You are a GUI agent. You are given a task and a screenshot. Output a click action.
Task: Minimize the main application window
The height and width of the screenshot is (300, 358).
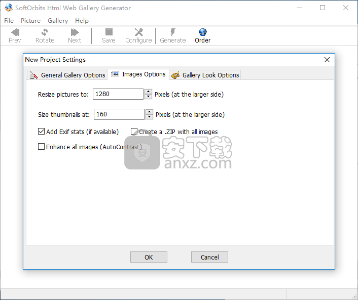pos(300,8)
